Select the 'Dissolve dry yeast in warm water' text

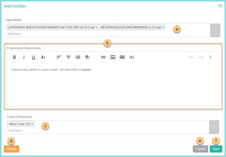(35, 69)
